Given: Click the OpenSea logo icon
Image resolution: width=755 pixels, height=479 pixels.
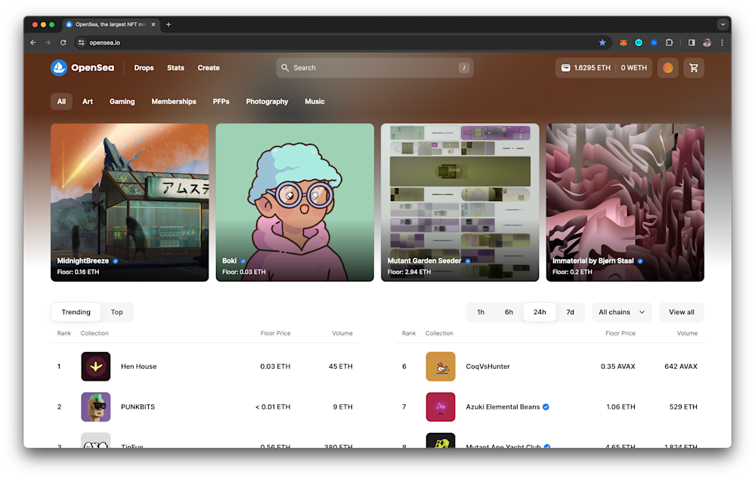Looking at the screenshot, I should 59,68.
